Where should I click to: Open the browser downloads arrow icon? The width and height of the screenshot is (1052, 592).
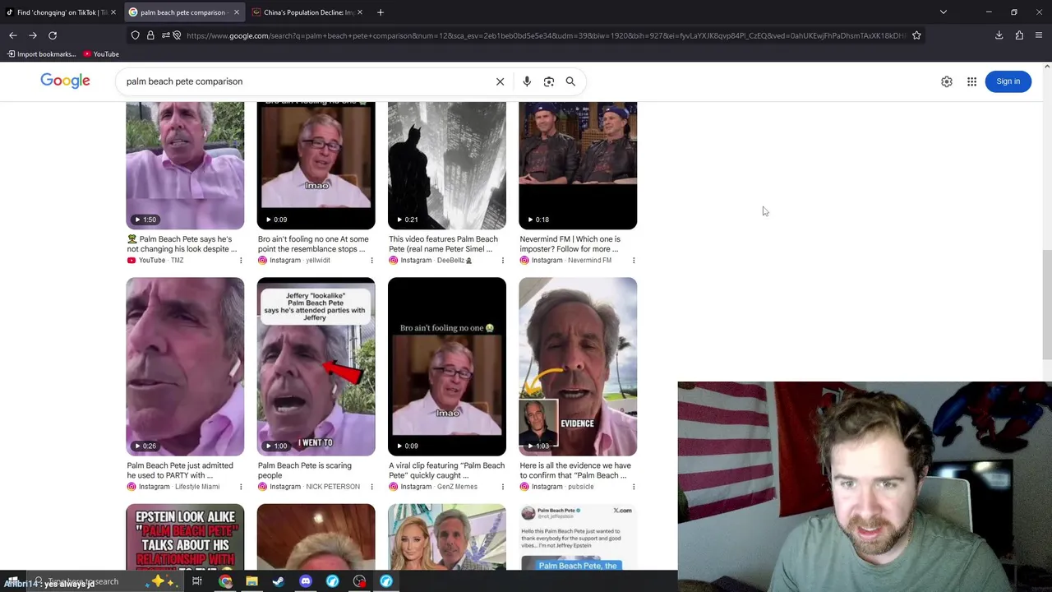[x=999, y=35]
